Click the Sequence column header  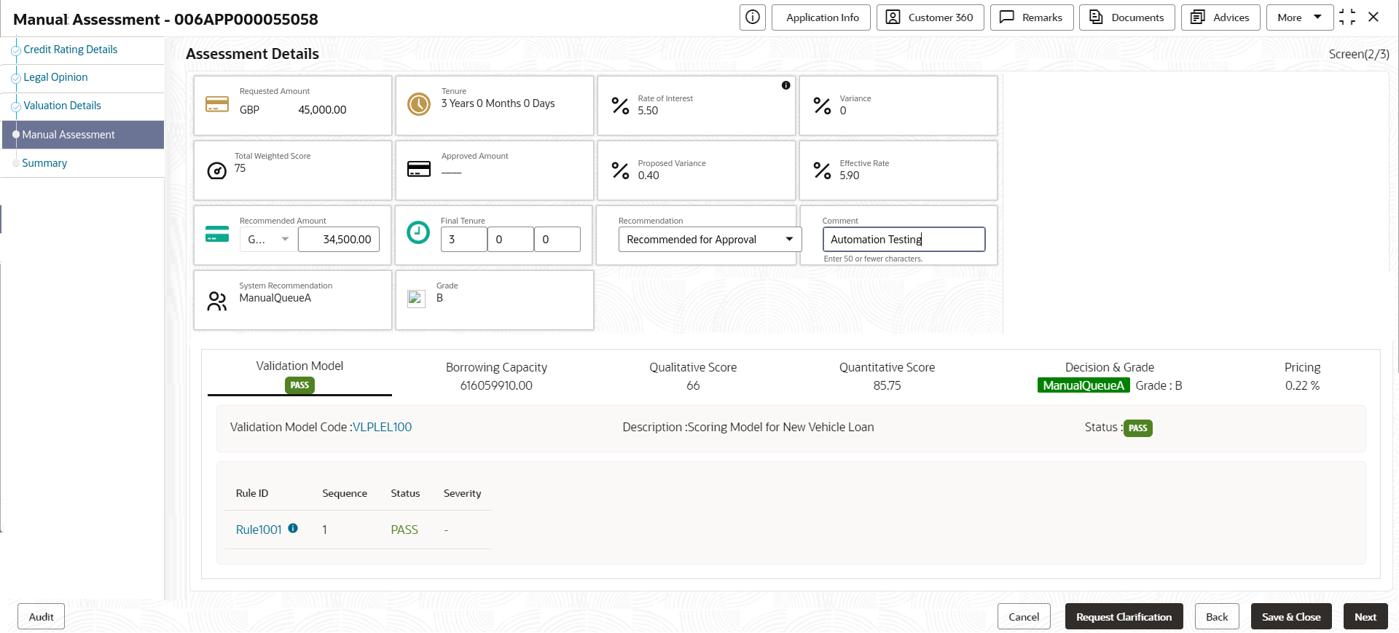pyautogui.click(x=345, y=493)
